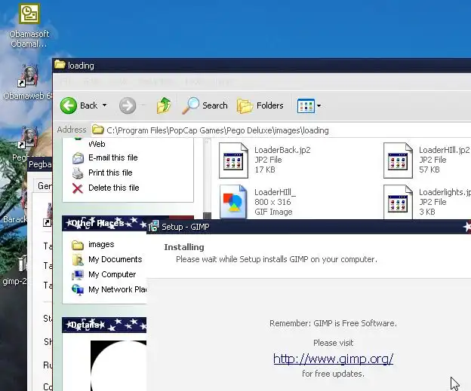The width and height of the screenshot is (471, 391).
Task: Click the LoaderHIll.jp2 file name text
Action: coord(445,150)
